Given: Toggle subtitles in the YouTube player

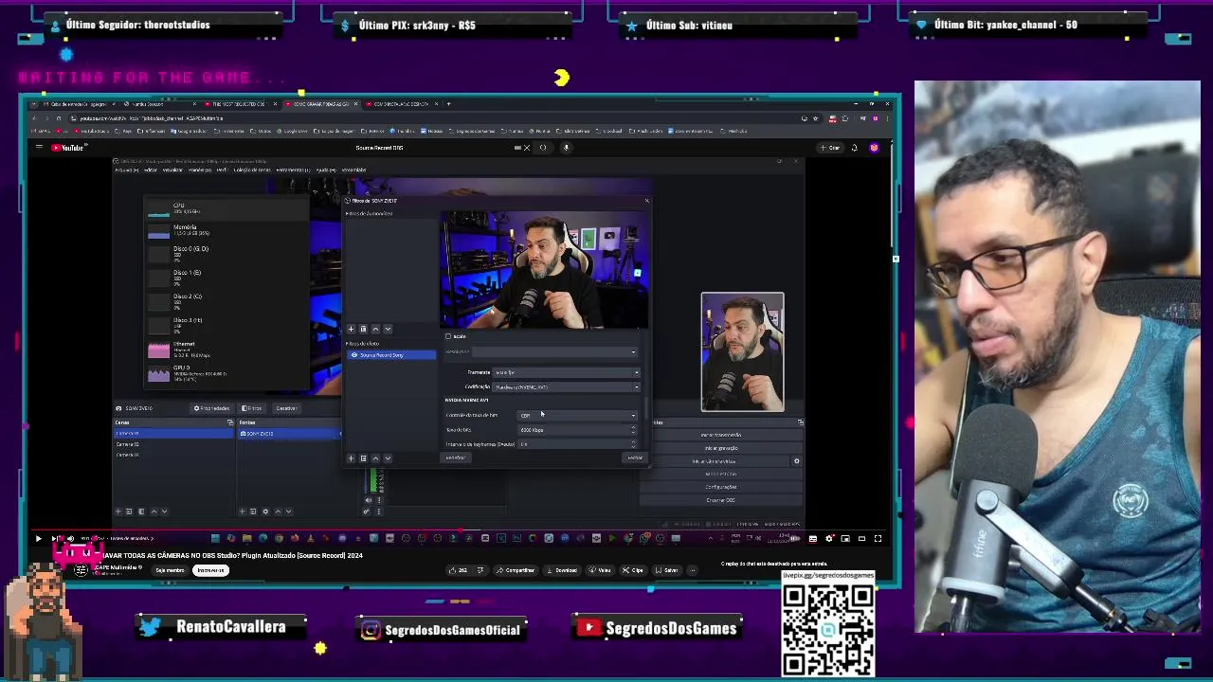Looking at the screenshot, I should coord(813,538).
